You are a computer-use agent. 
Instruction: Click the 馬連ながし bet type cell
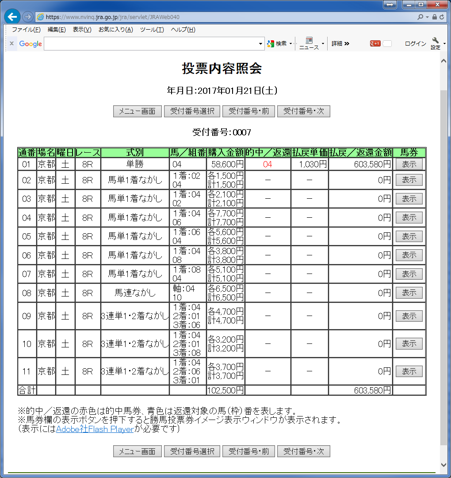click(x=135, y=293)
